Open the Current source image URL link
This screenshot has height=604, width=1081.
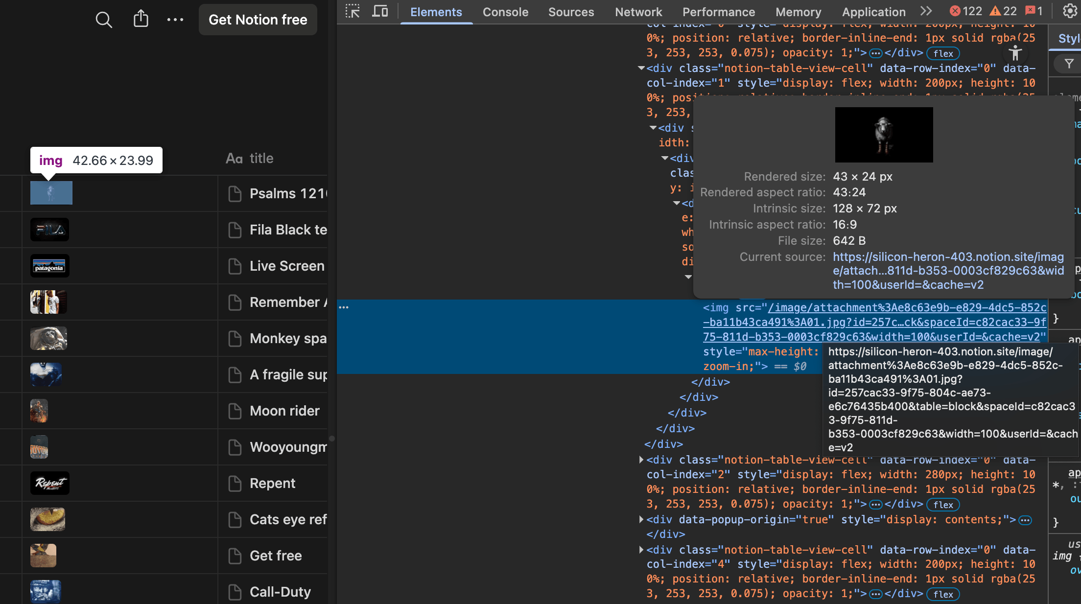pos(948,271)
